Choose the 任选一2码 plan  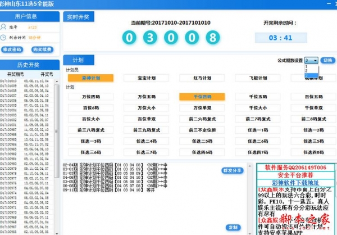click(x=313, y=130)
